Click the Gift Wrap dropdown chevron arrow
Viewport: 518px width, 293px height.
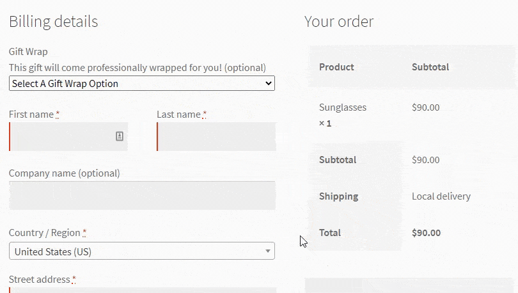[x=269, y=83]
